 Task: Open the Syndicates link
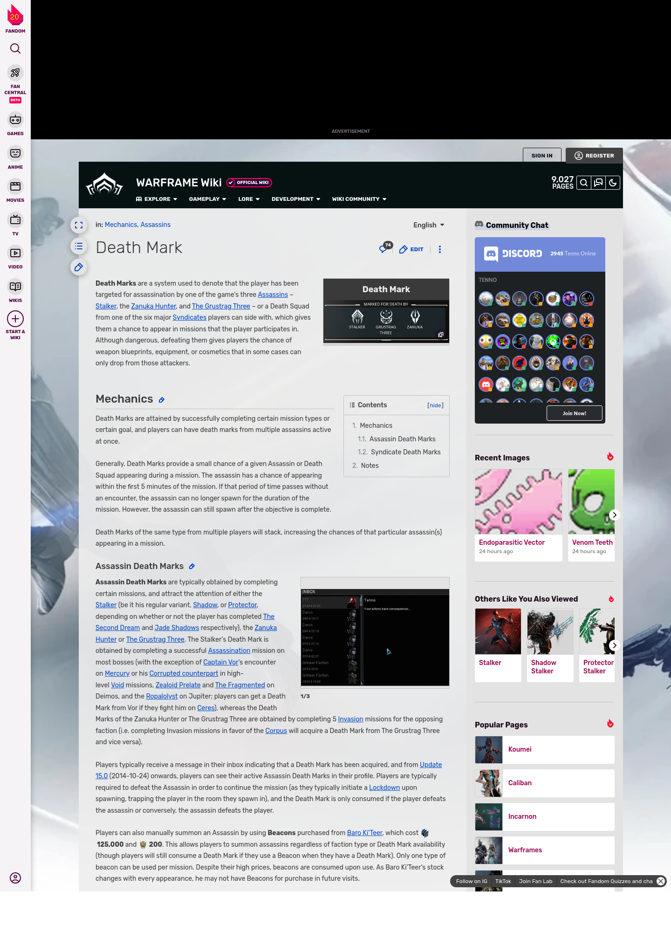pyautogui.click(x=189, y=317)
